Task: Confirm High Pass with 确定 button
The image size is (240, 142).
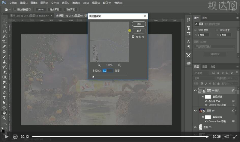Action: tap(139, 24)
